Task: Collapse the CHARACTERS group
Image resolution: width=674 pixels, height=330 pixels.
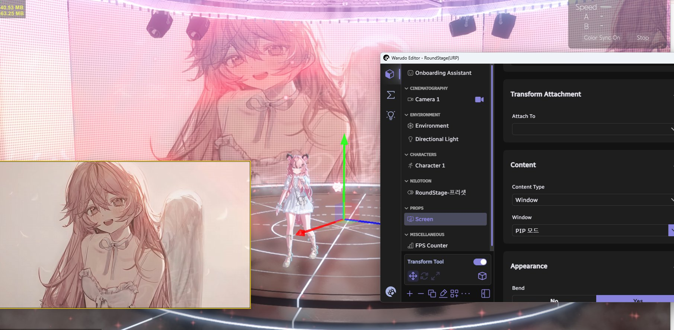Action: (x=406, y=155)
